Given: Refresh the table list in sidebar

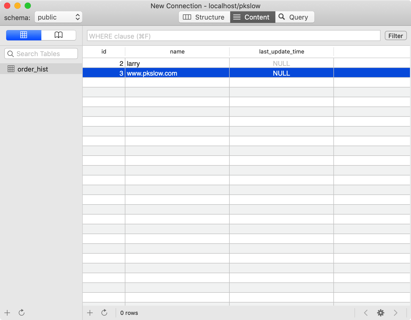Looking at the screenshot, I should (x=22, y=313).
